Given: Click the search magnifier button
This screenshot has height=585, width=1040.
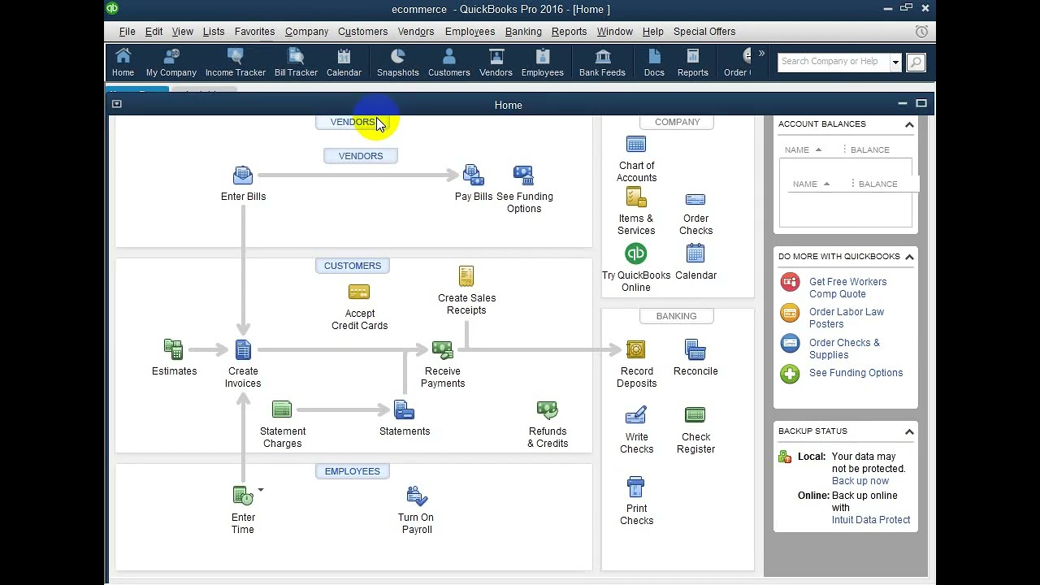Looking at the screenshot, I should click(x=916, y=62).
